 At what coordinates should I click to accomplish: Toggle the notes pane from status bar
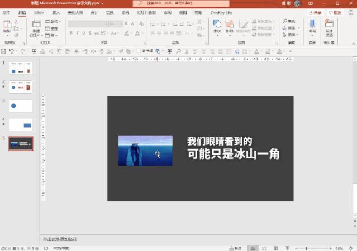235,248
